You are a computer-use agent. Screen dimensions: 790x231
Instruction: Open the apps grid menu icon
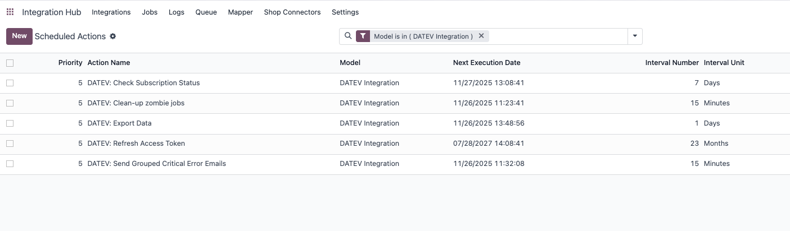point(10,12)
